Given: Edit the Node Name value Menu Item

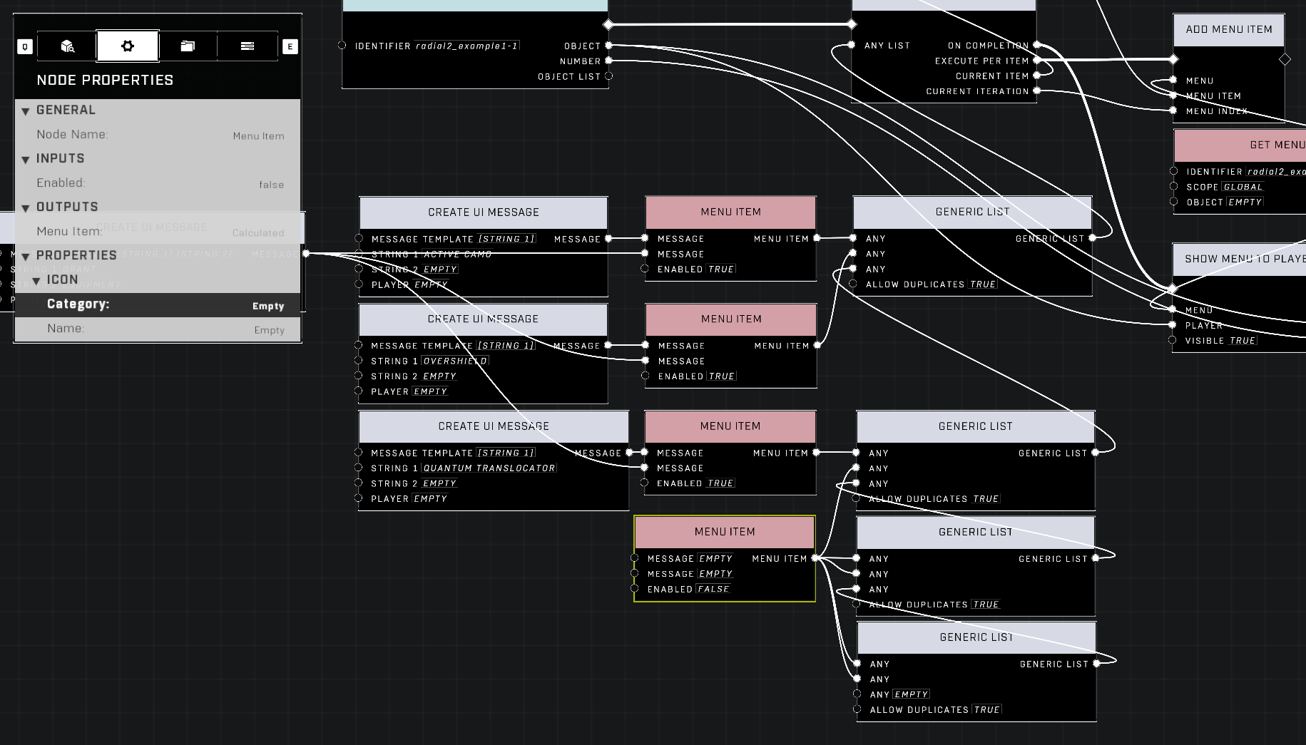Looking at the screenshot, I should tap(258, 136).
